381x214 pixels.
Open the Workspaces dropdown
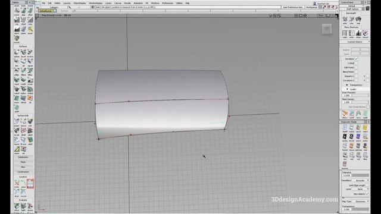click(311, 7)
